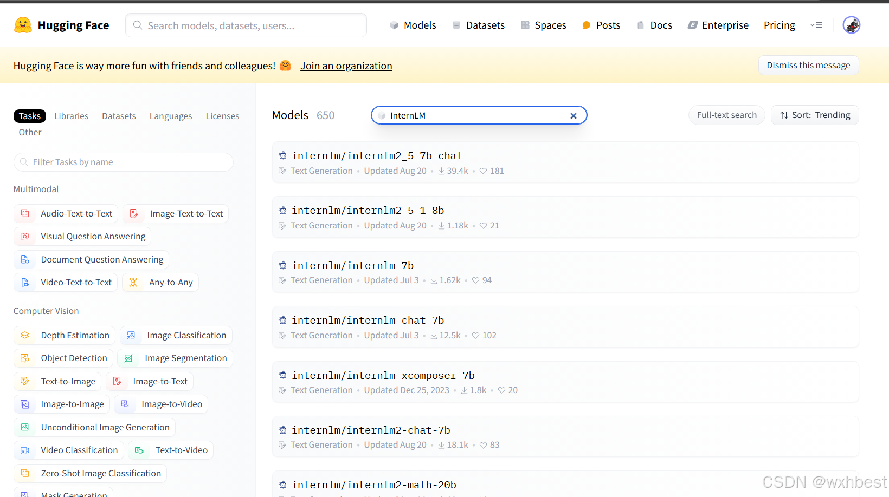This screenshot has height=497, width=889.
Task: Open the Sort: Trending dropdown
Action: coord(815,115)
